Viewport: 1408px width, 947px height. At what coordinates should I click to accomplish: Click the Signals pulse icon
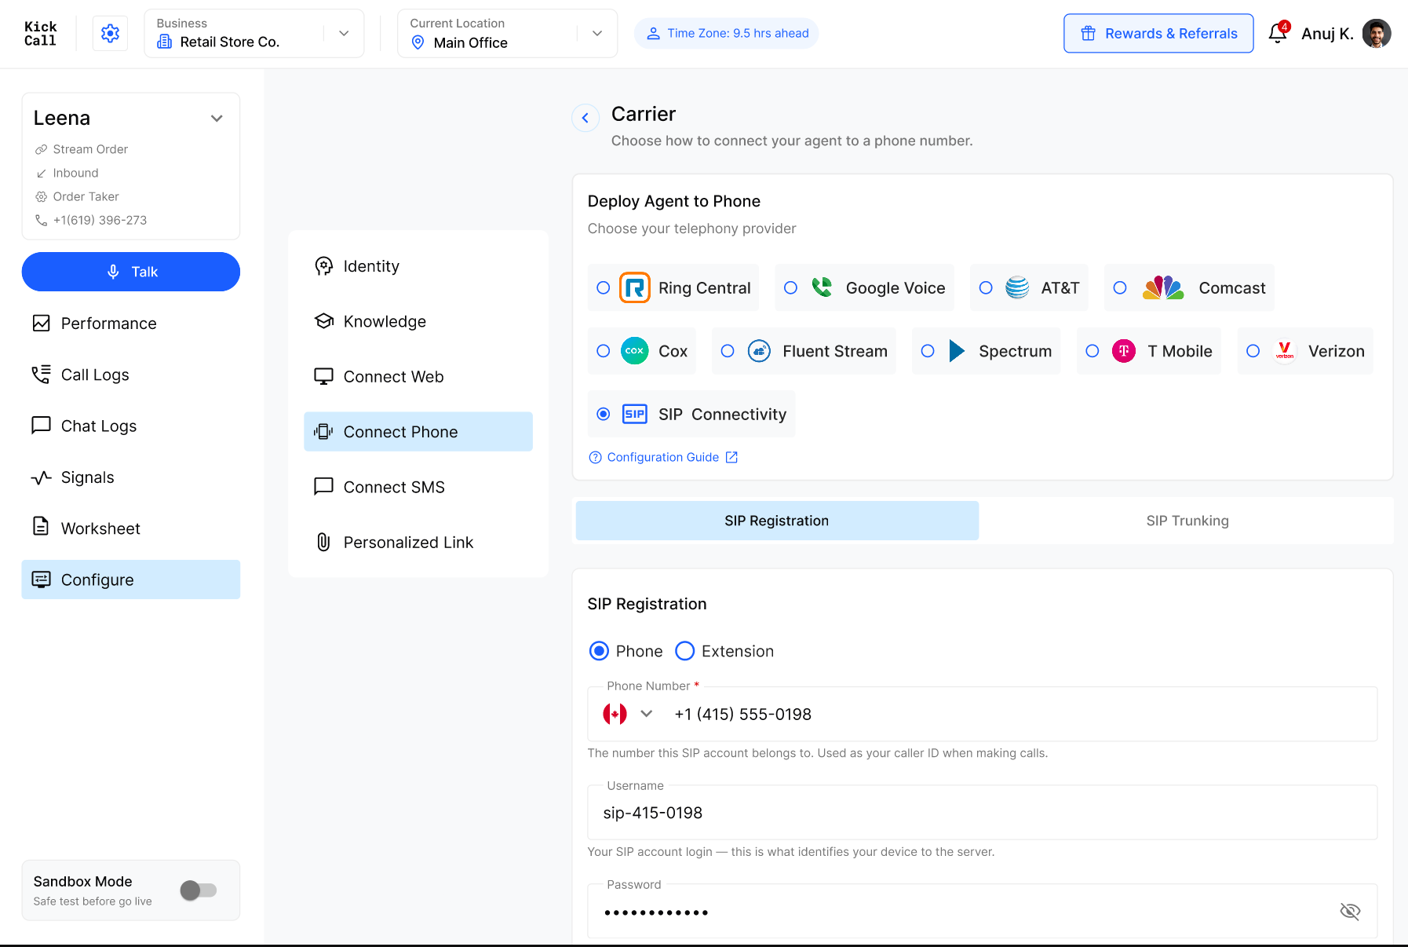(41, 477)
